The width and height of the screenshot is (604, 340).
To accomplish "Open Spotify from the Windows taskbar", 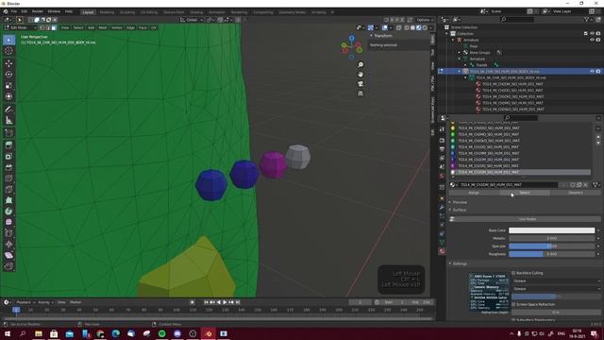I will pyautogui.click(x=161, y=333).
